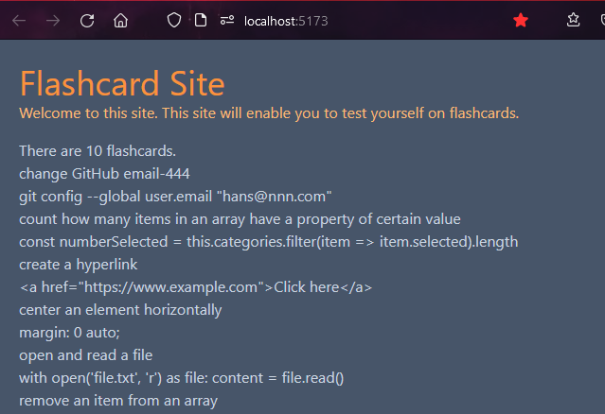Click the 'There are 10 flashcards.' line

pyautogui.click(x=98, y=151)
